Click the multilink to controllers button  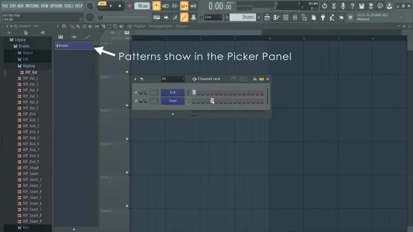tap(194, 17)
